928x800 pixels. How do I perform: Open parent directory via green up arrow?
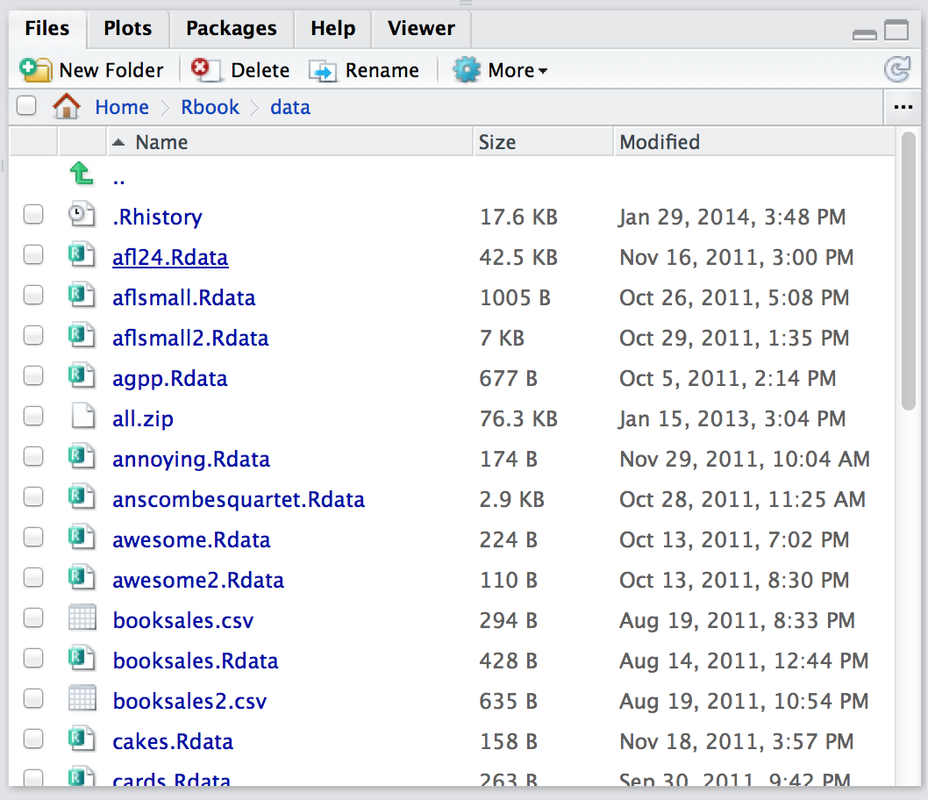click(82, 175)
